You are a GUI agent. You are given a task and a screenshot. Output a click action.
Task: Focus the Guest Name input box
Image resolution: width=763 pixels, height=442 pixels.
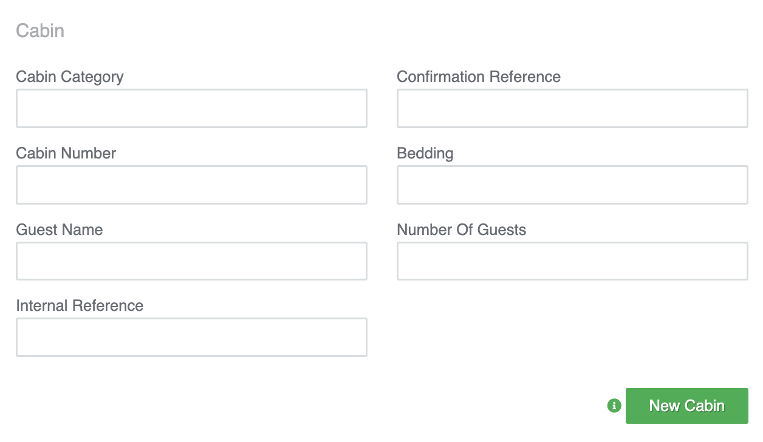[191, 261]
